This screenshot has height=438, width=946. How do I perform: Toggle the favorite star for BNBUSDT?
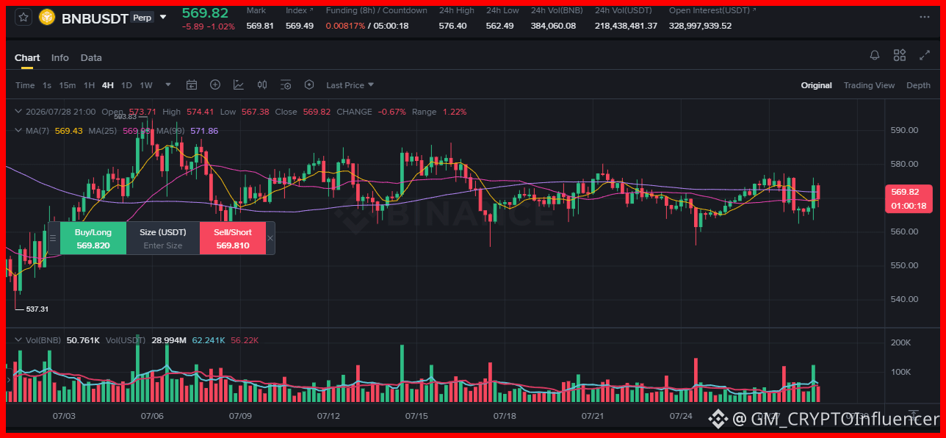click(x=24, y=18)
